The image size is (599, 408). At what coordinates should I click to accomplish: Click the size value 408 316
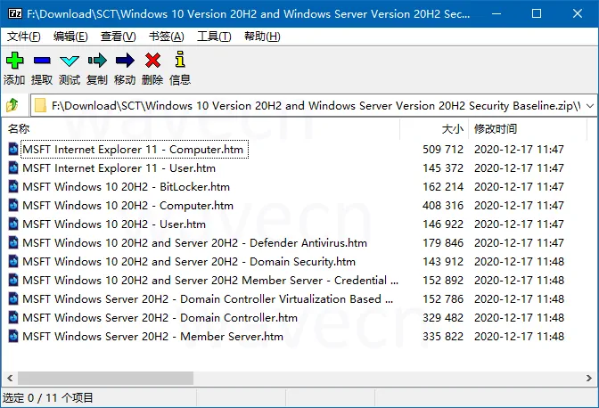point(443,205)
